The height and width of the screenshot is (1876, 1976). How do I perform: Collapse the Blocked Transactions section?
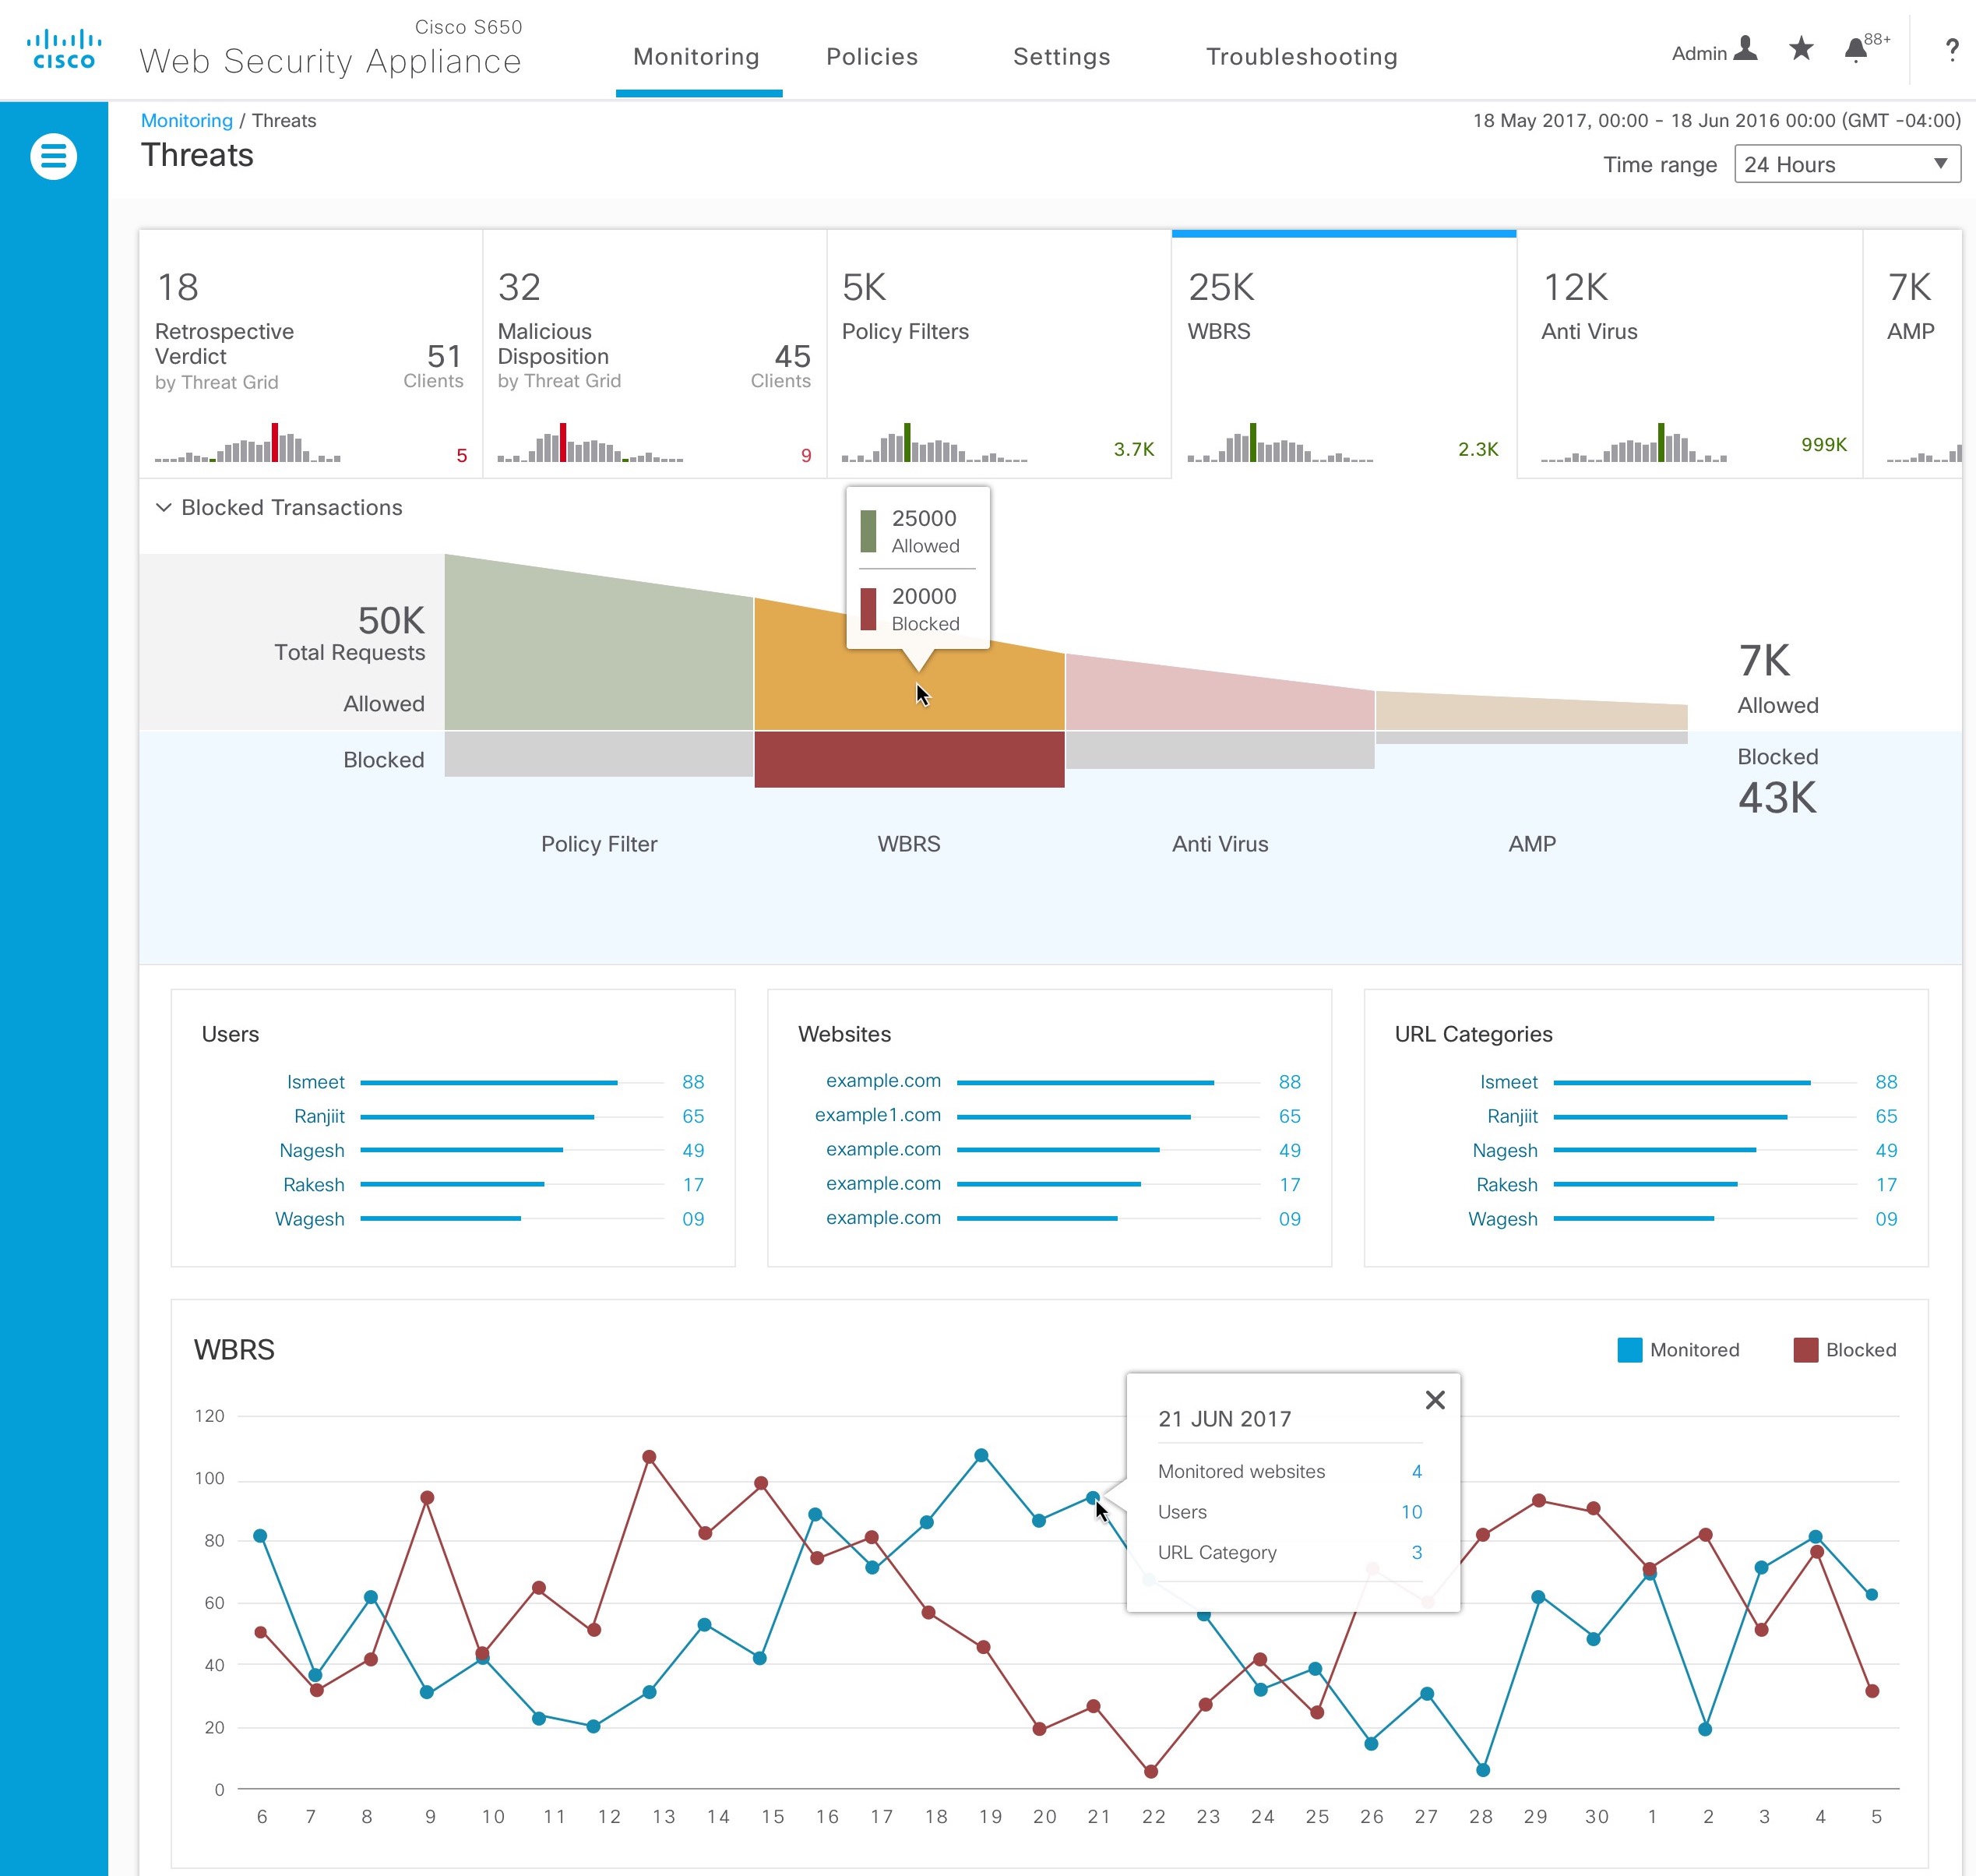point(164,508)
